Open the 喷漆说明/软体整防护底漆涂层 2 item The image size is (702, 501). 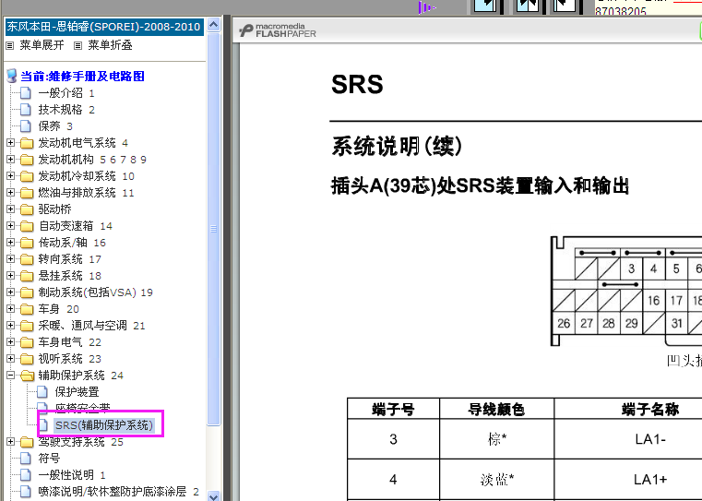[118, 491]
